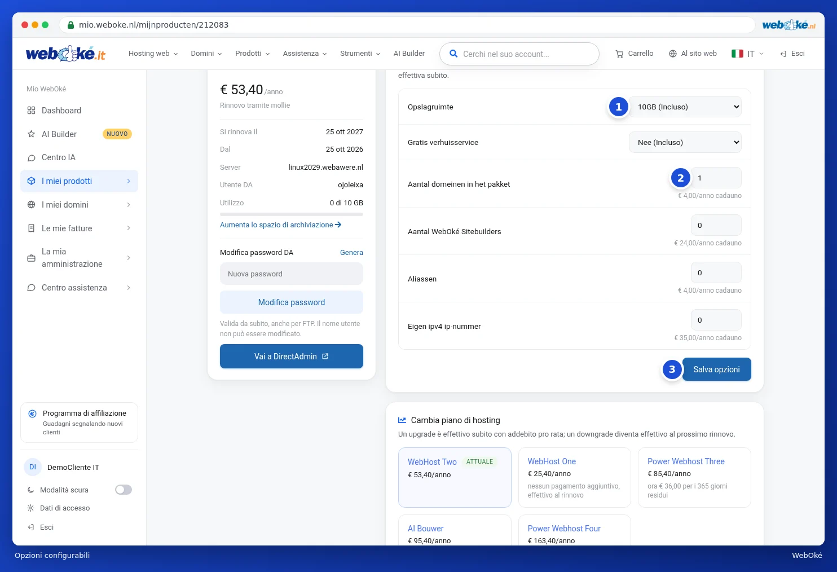The height and width of the screenshot is (572, 837).
Task: Expand the Domini menu
Action: (x=206, y=54)
